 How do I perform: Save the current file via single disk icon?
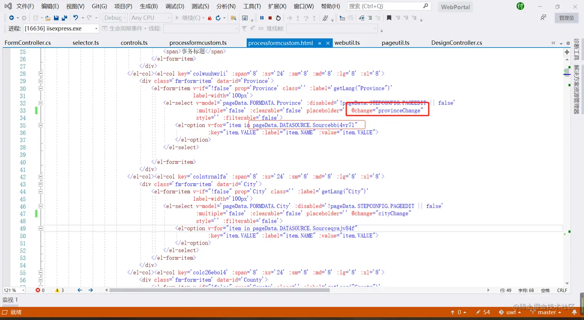(56, 18)
